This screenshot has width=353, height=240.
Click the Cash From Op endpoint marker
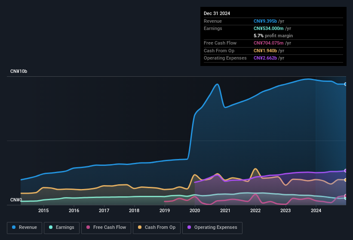point(346,180)
